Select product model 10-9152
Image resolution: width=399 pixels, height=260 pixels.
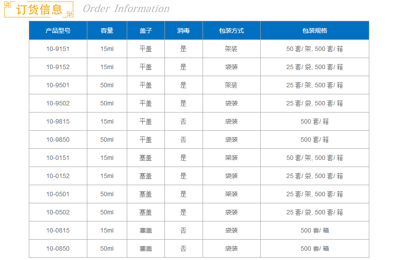(x=58, y=67)
